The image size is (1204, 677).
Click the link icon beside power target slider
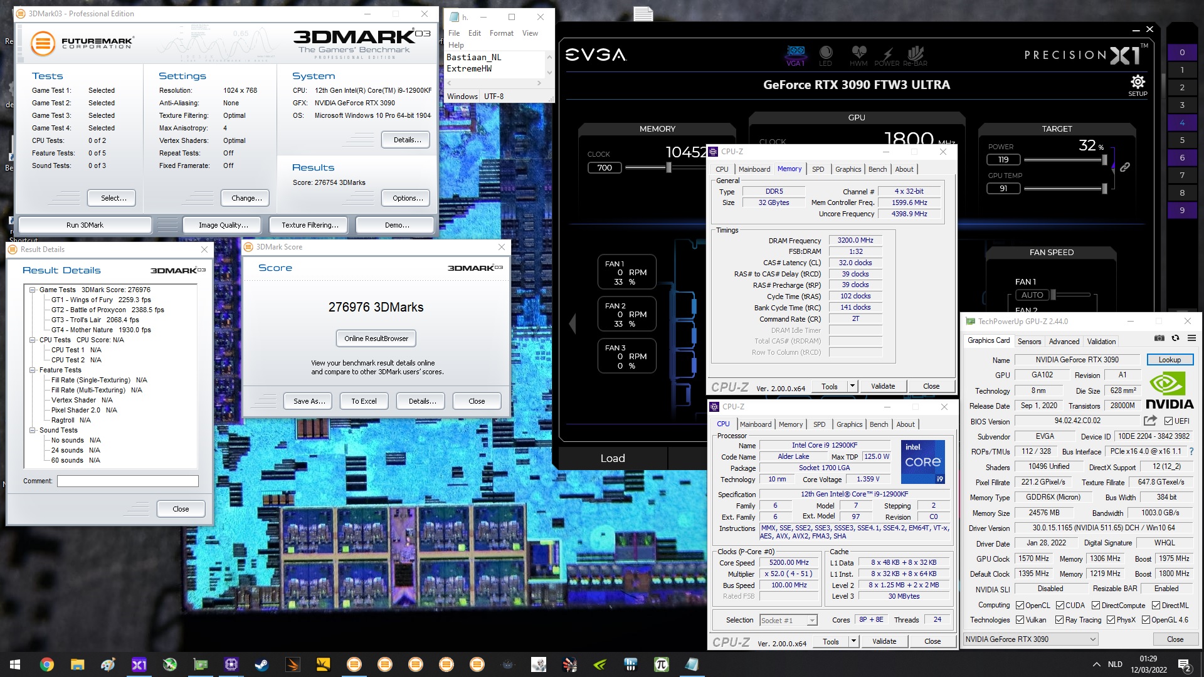coord(1125,167)
